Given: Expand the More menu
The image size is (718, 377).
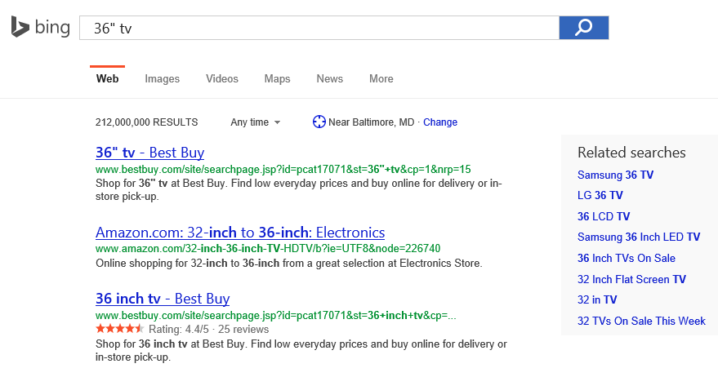Looking at the screenshot, I should click(x=381, y=79).
